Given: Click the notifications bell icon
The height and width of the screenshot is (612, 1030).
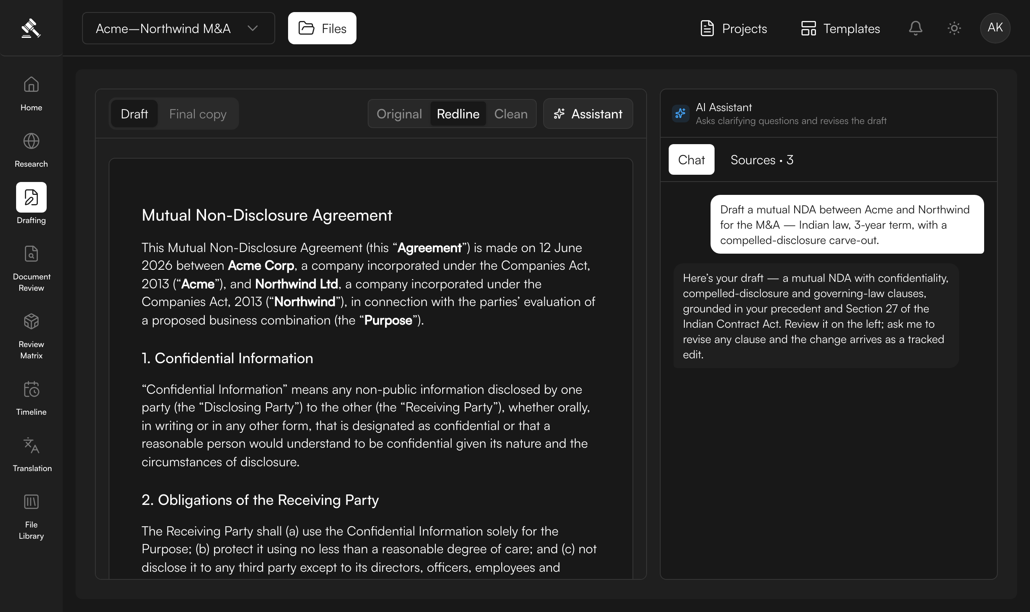Looking at the screenshot, I should coord(915,28).
